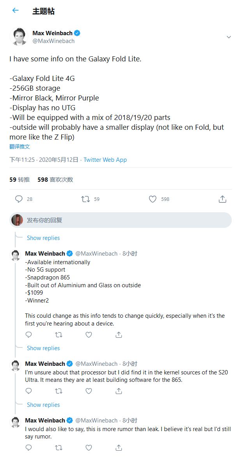Like the main tweet with 598 likes
This screenshot has width=247, height=460.
[x=153, y=199]
